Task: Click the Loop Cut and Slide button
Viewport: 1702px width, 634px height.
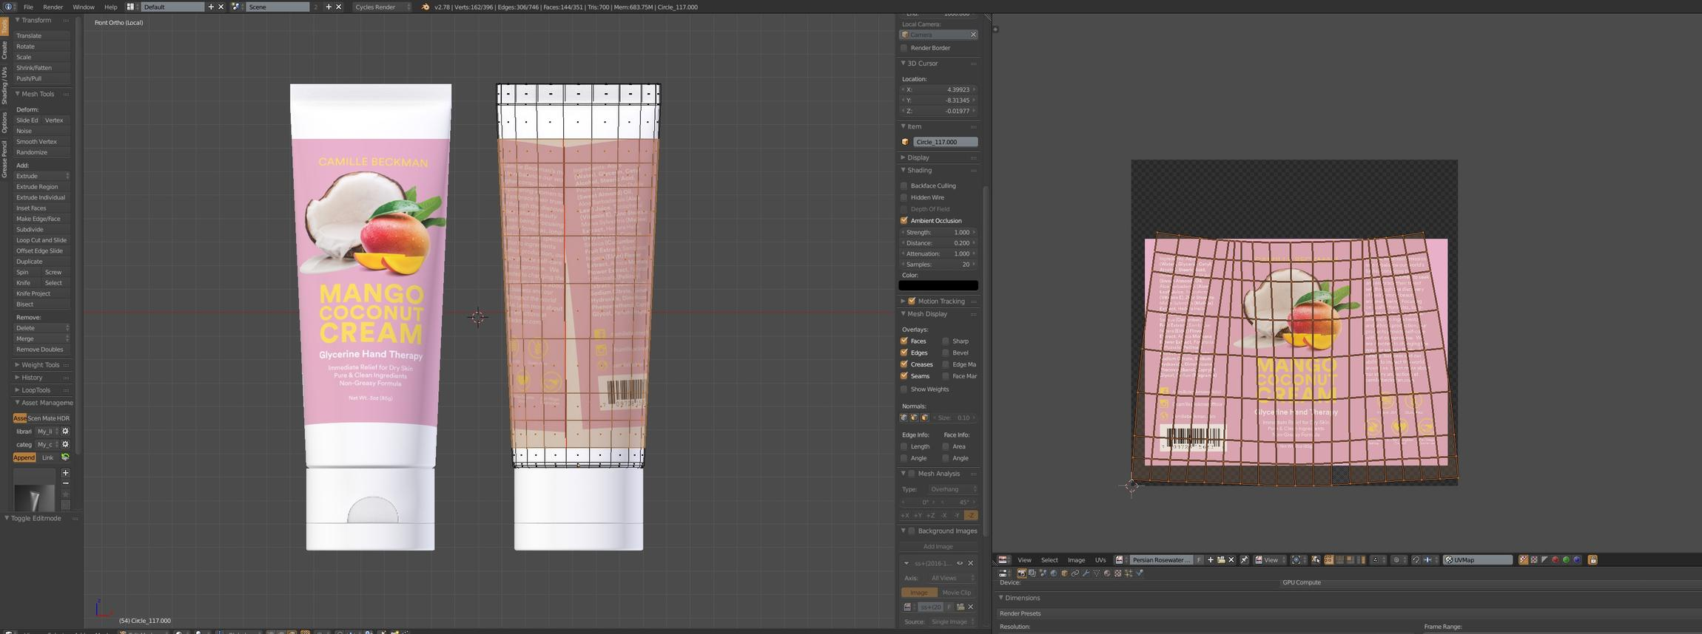Action: coord(41,240)
